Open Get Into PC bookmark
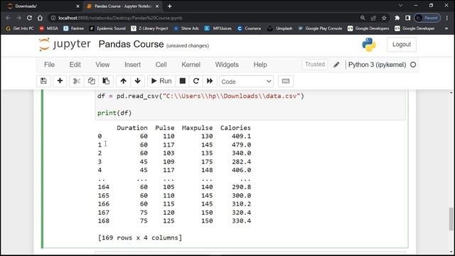Viewport: 455px width, 256px height. click(x=20, y=28)
